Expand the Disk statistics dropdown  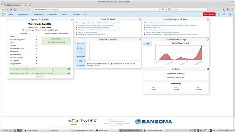click(x=81, y=61)
